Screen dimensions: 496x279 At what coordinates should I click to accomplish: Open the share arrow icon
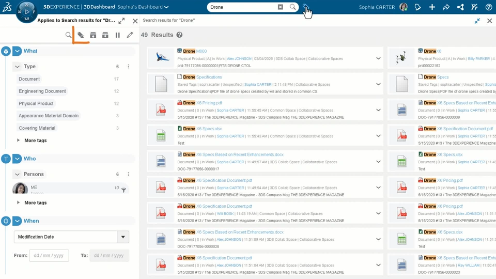(x=446, y=7)
